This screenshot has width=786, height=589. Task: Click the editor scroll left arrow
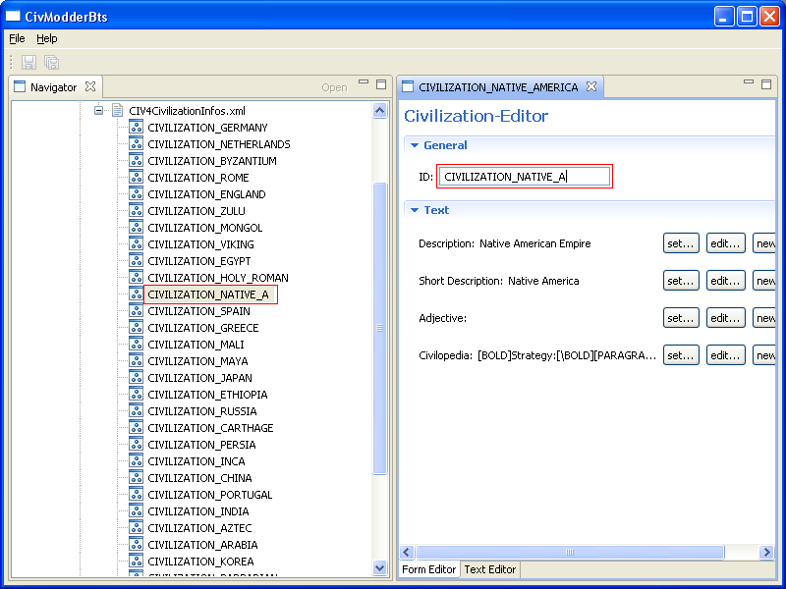(x=407, y=552)
